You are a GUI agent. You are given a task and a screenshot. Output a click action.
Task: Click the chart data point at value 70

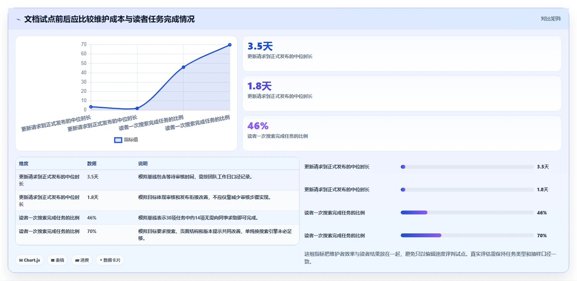(230, 45)
